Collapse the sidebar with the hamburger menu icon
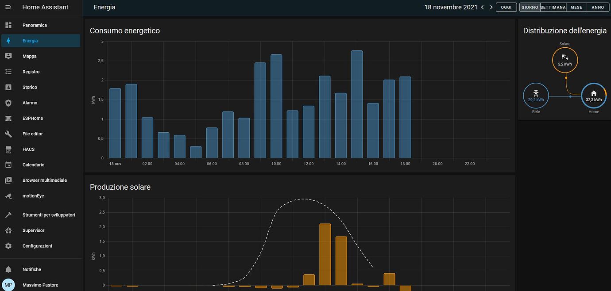The image size is (611, 291). click(x=8, y=7)
